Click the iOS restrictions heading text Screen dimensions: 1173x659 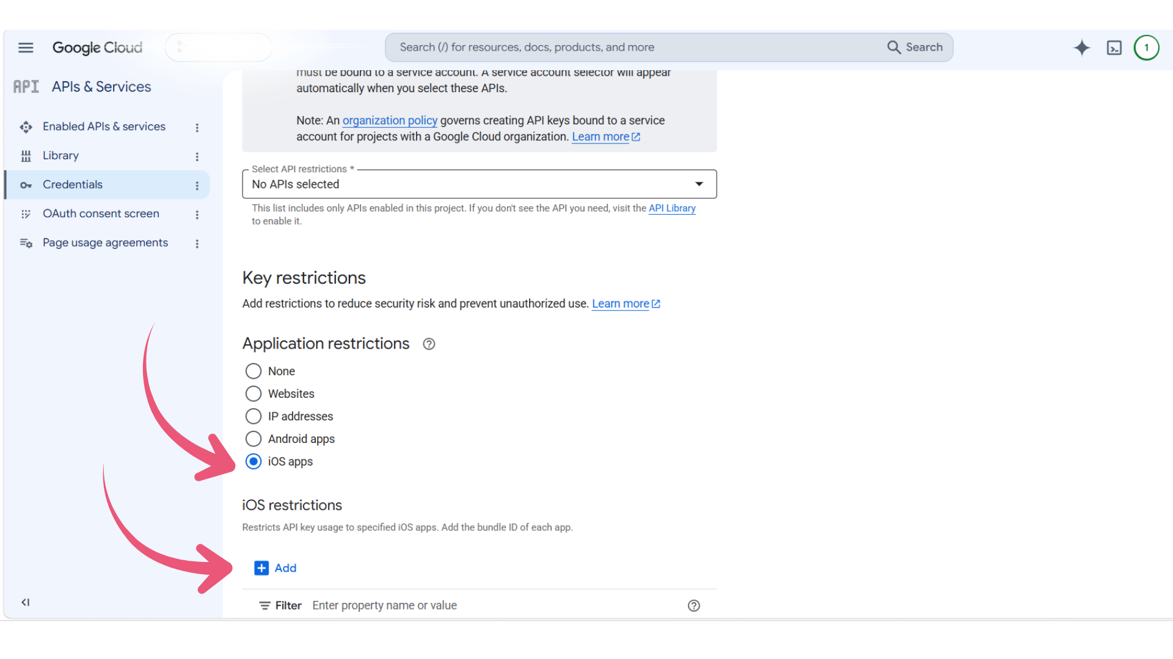[292, 505]
